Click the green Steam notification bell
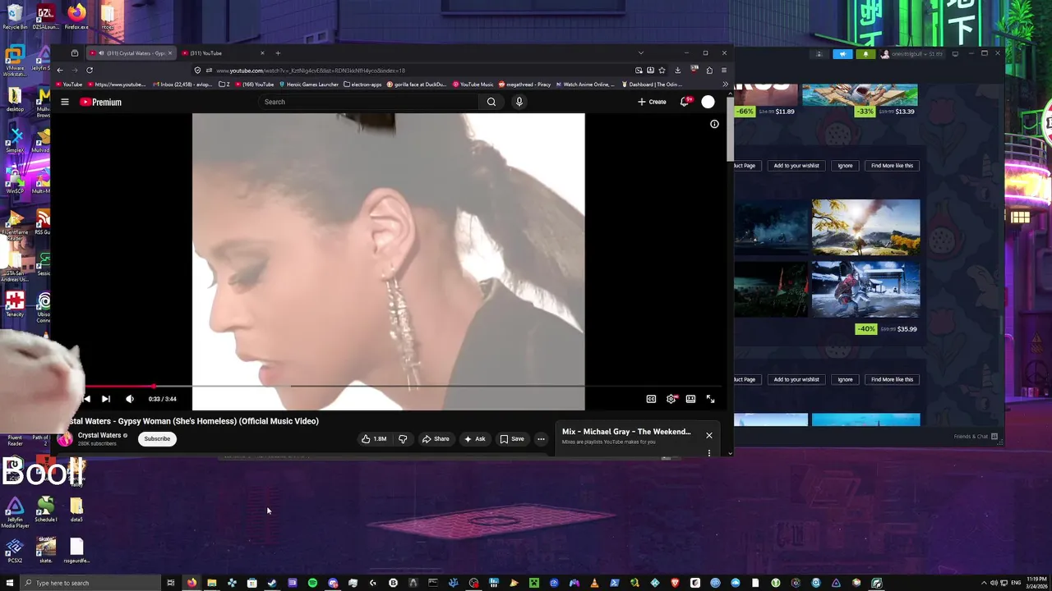Image resolution: width=1052 pixels, height=591 pixels. [x=865, y=54]
